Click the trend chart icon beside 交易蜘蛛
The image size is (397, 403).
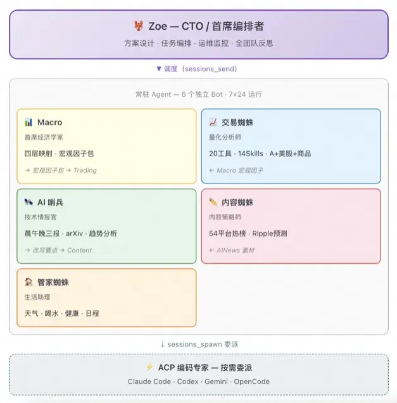point(213,122)
